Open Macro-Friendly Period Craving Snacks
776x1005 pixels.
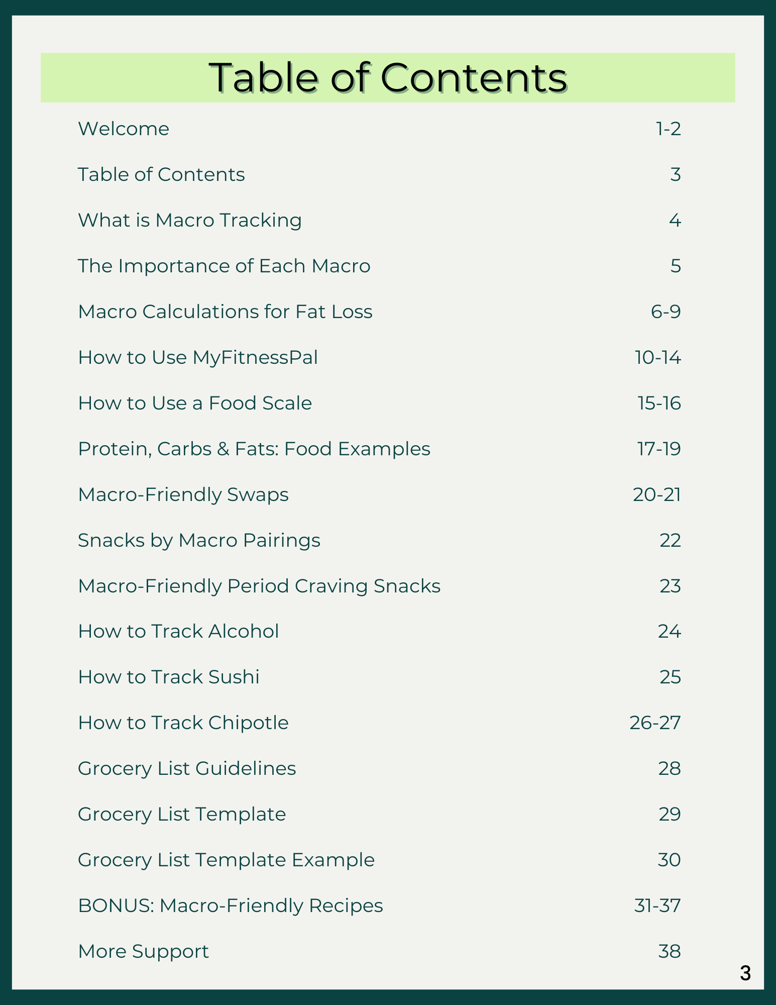(x=259, y=586)
